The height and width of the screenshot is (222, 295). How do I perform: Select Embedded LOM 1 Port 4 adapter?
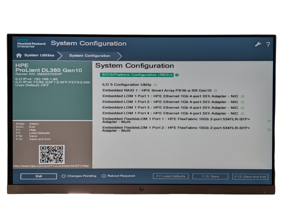[170, 113]
